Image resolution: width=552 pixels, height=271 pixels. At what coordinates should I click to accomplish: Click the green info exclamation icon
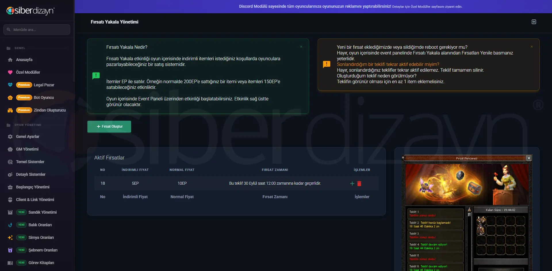(96, 76)
